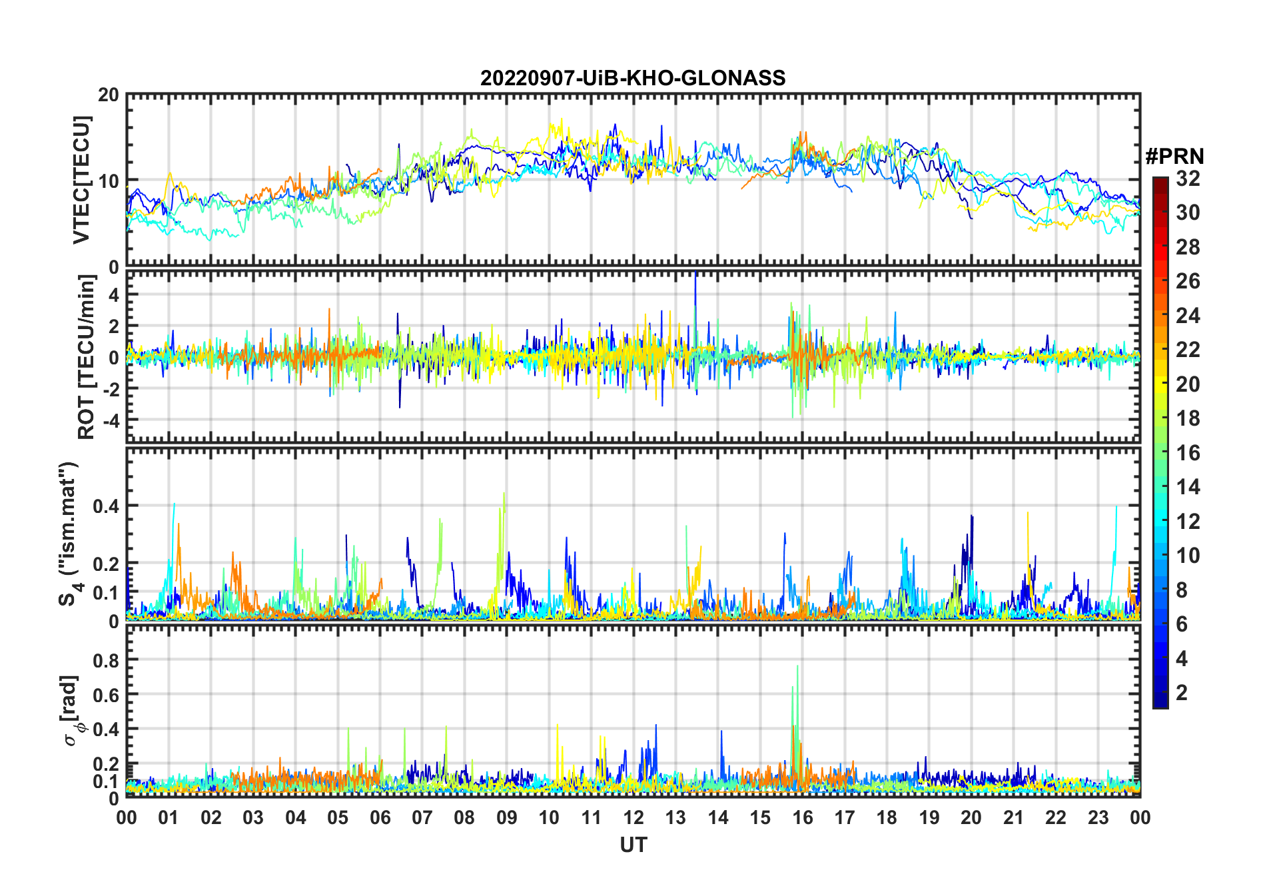The width and height of the screenshot is (1267, 886).
Task: Click VTEC y-axis tick label 20
Action: click(109, 95)
